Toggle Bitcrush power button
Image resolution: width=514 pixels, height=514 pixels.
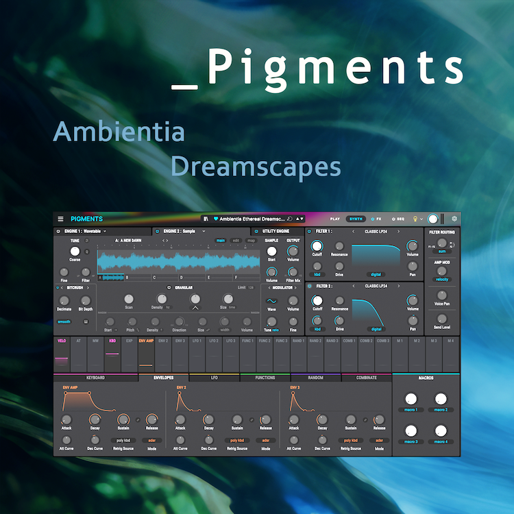click(x=58, y=287)
